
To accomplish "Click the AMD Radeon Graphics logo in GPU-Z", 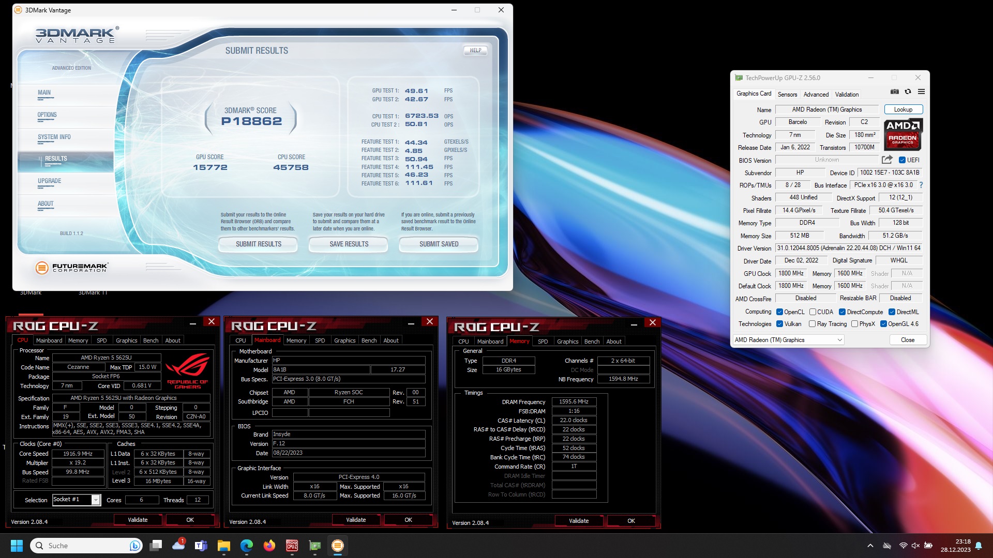I will [x=903, y=134].
